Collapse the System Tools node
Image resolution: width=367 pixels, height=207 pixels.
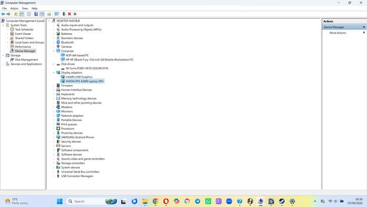click(3, 25)
